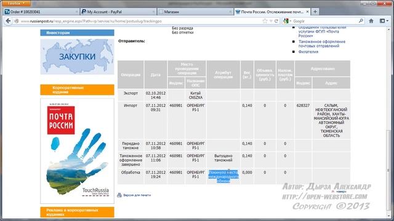Screen dimensions: 394x221
Task: Open the Почта России TouchRussia banner
Action: [77, 150]
